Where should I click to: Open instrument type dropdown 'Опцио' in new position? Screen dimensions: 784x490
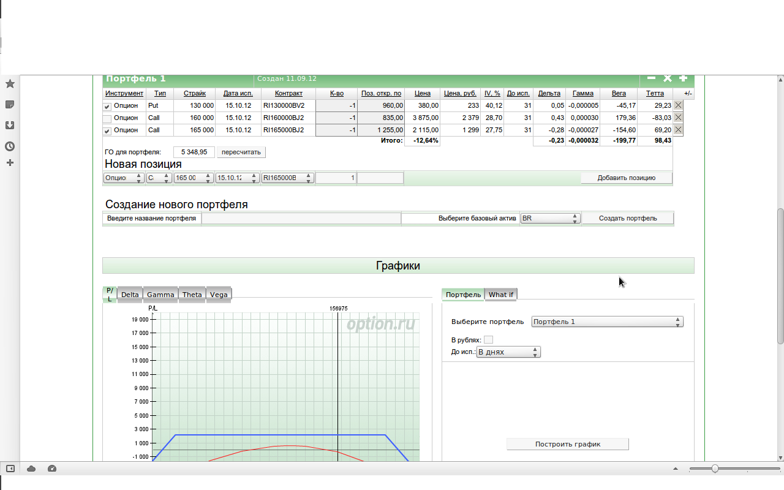click(x=124, y=178)
